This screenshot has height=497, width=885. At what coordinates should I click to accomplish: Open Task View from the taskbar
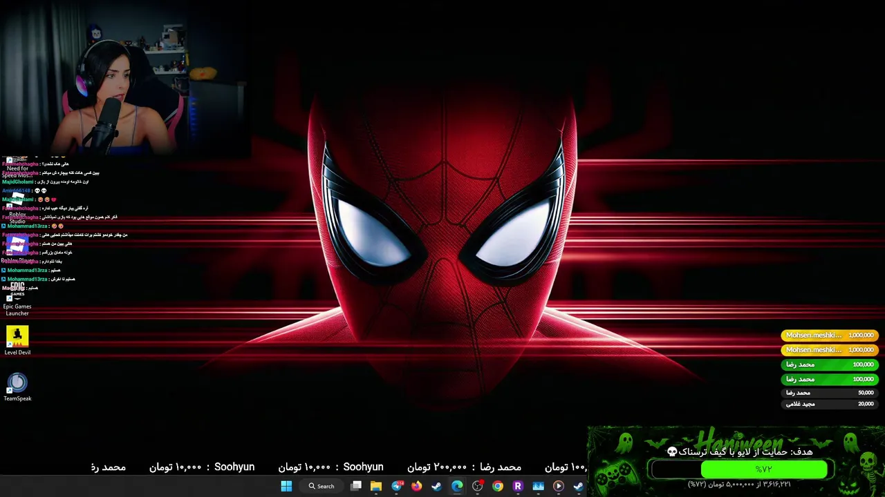pos(356,486)
